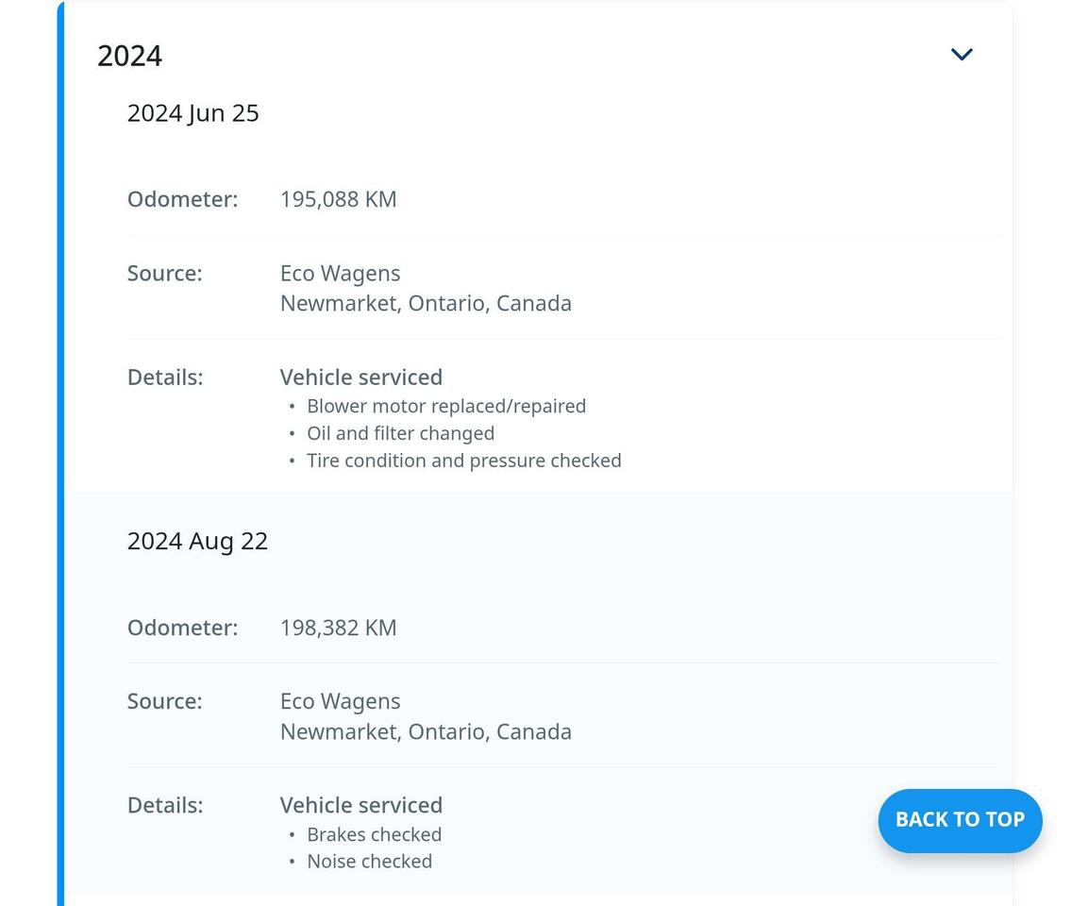Click the BACK TO TOP button

960,820
